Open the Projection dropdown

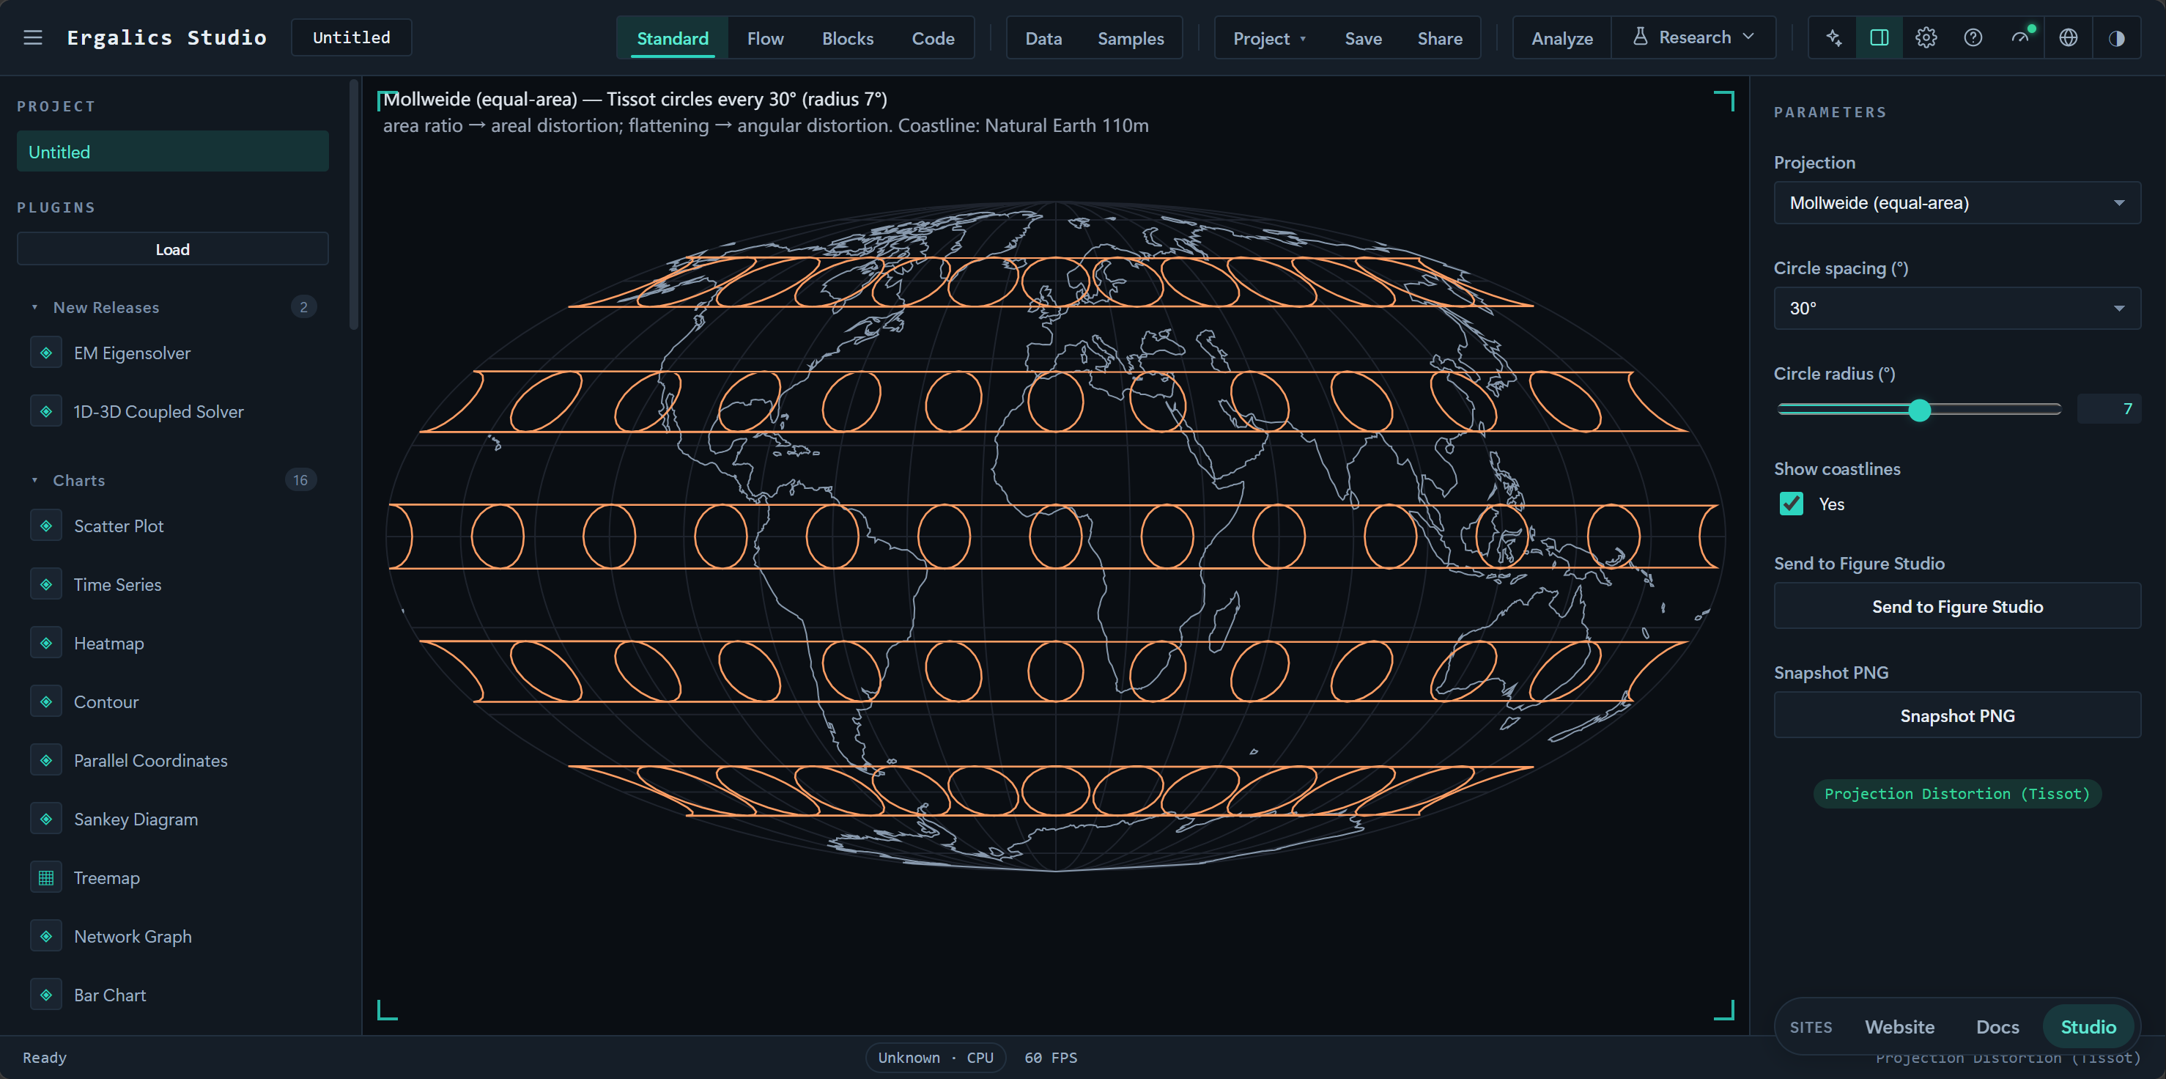click(x=1957, y=203)
